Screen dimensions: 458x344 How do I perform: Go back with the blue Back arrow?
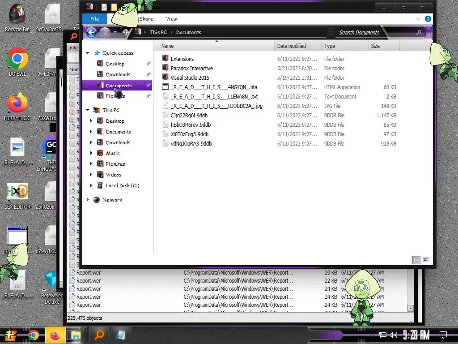pyautogui.click(x=91, y=32)
